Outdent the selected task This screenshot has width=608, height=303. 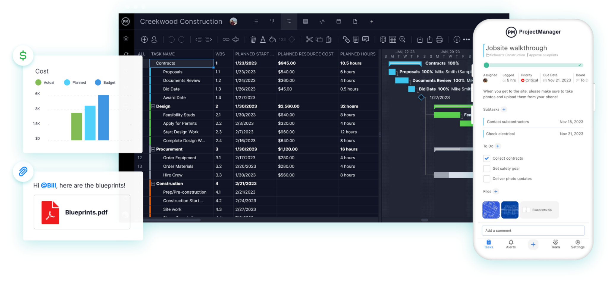[x=199, y=39]
